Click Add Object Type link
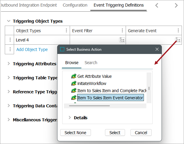Image resolution: width=184 pixels, height=144 pixels. pos(32,49)
